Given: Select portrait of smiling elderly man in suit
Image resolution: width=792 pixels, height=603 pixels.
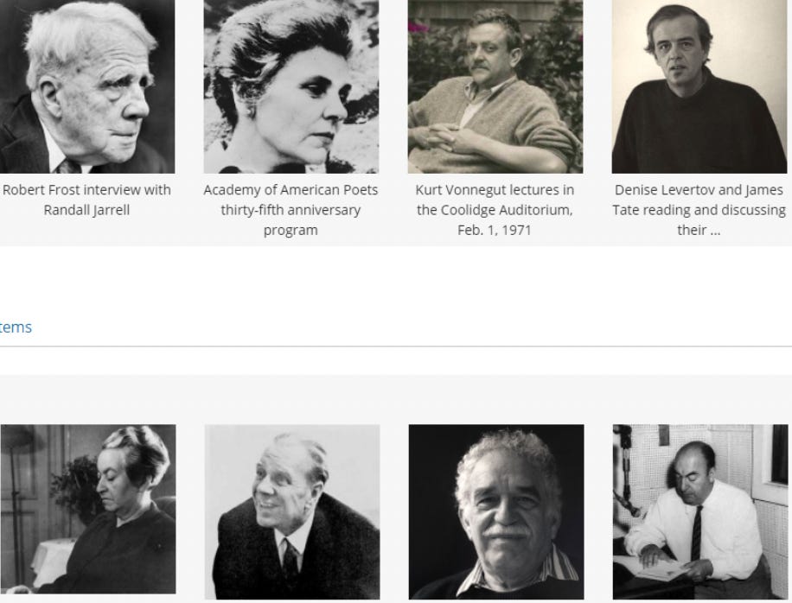Looking at the screenshot, I should pyautogui.click(x=292, y=511).
